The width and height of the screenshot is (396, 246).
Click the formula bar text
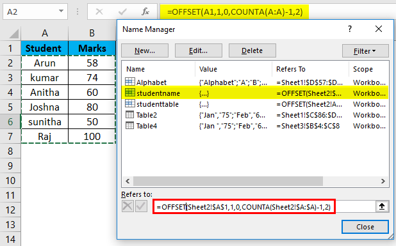[235, 12]
